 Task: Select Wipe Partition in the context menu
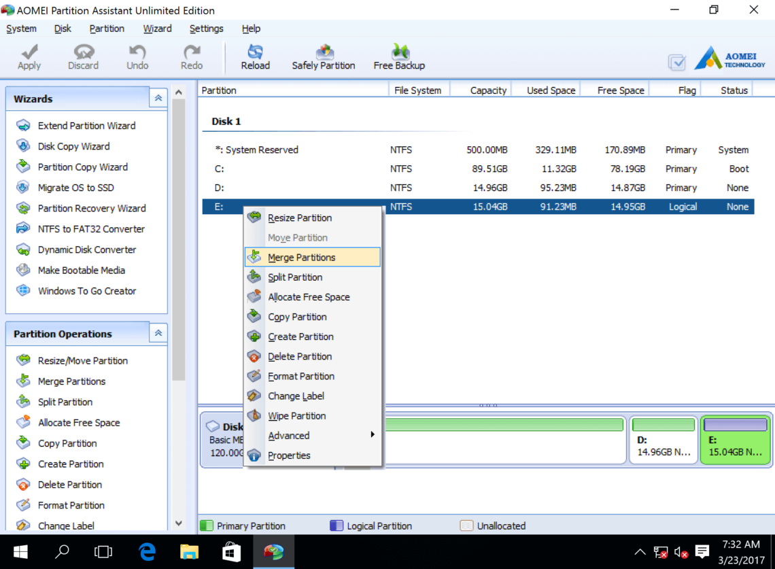pos(313,416)
